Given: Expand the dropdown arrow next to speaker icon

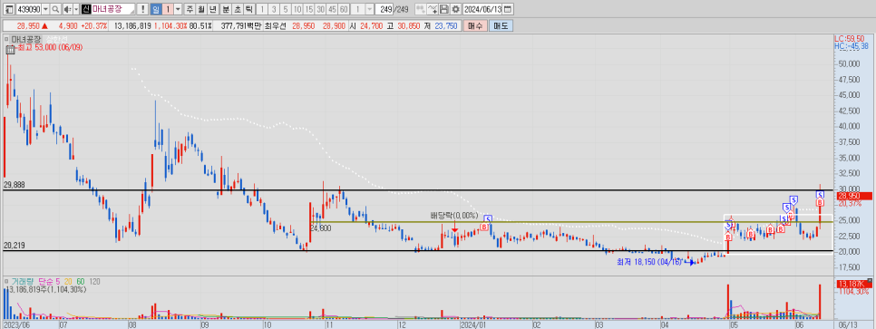Looking at the screenshot, I should click(x=76, y=9).
